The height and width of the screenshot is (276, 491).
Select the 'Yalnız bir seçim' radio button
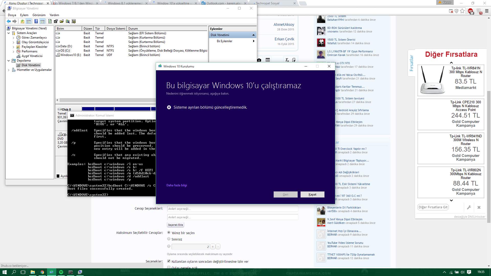(169, 233)
